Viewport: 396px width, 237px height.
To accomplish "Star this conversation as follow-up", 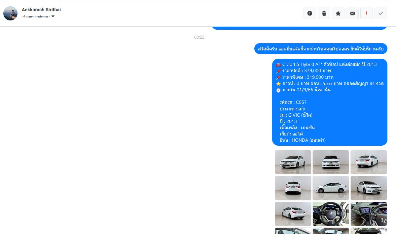I will (x=338, y=14).
